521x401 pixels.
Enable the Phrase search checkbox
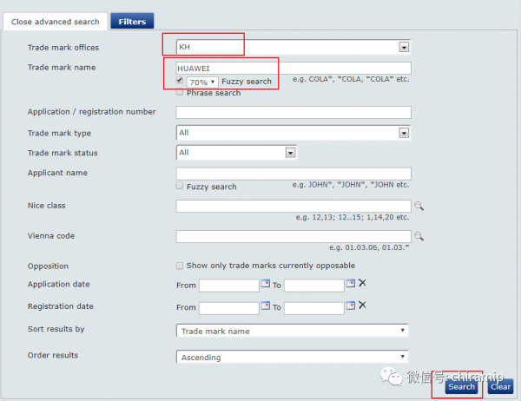(180, 92)
